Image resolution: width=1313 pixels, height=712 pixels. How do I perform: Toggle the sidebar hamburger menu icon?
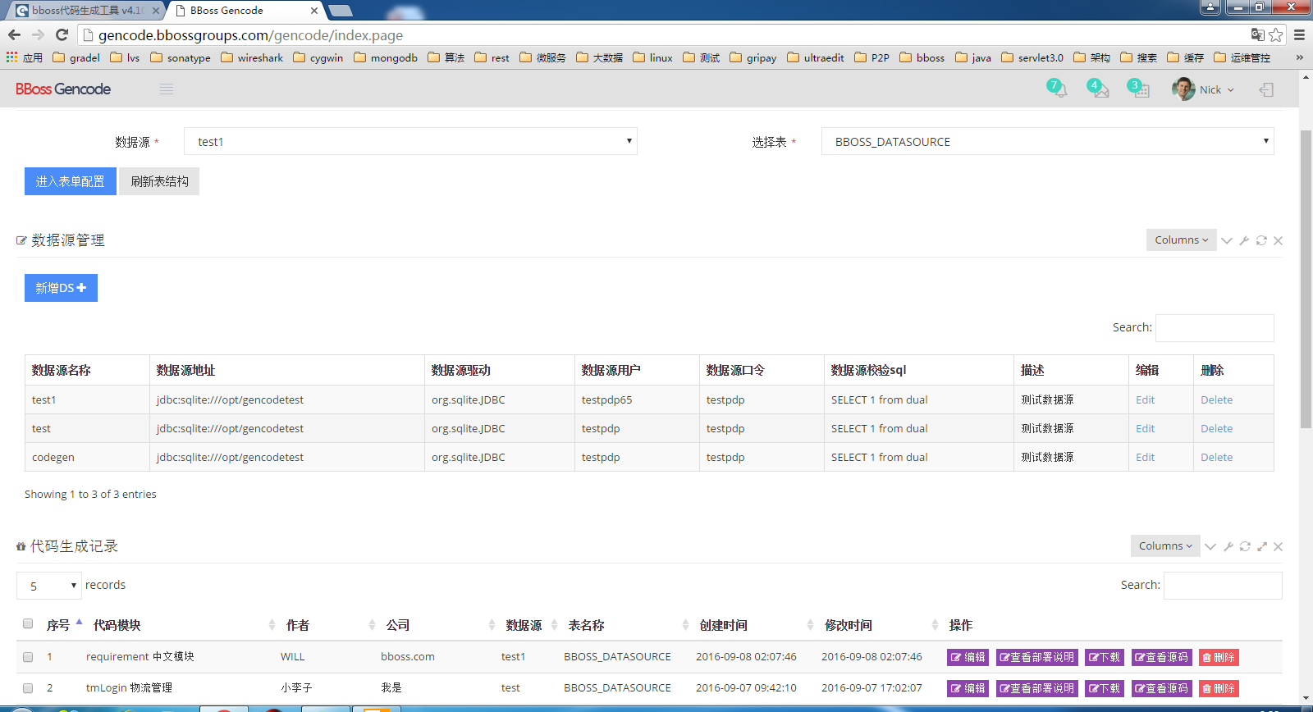coord(167,89)
